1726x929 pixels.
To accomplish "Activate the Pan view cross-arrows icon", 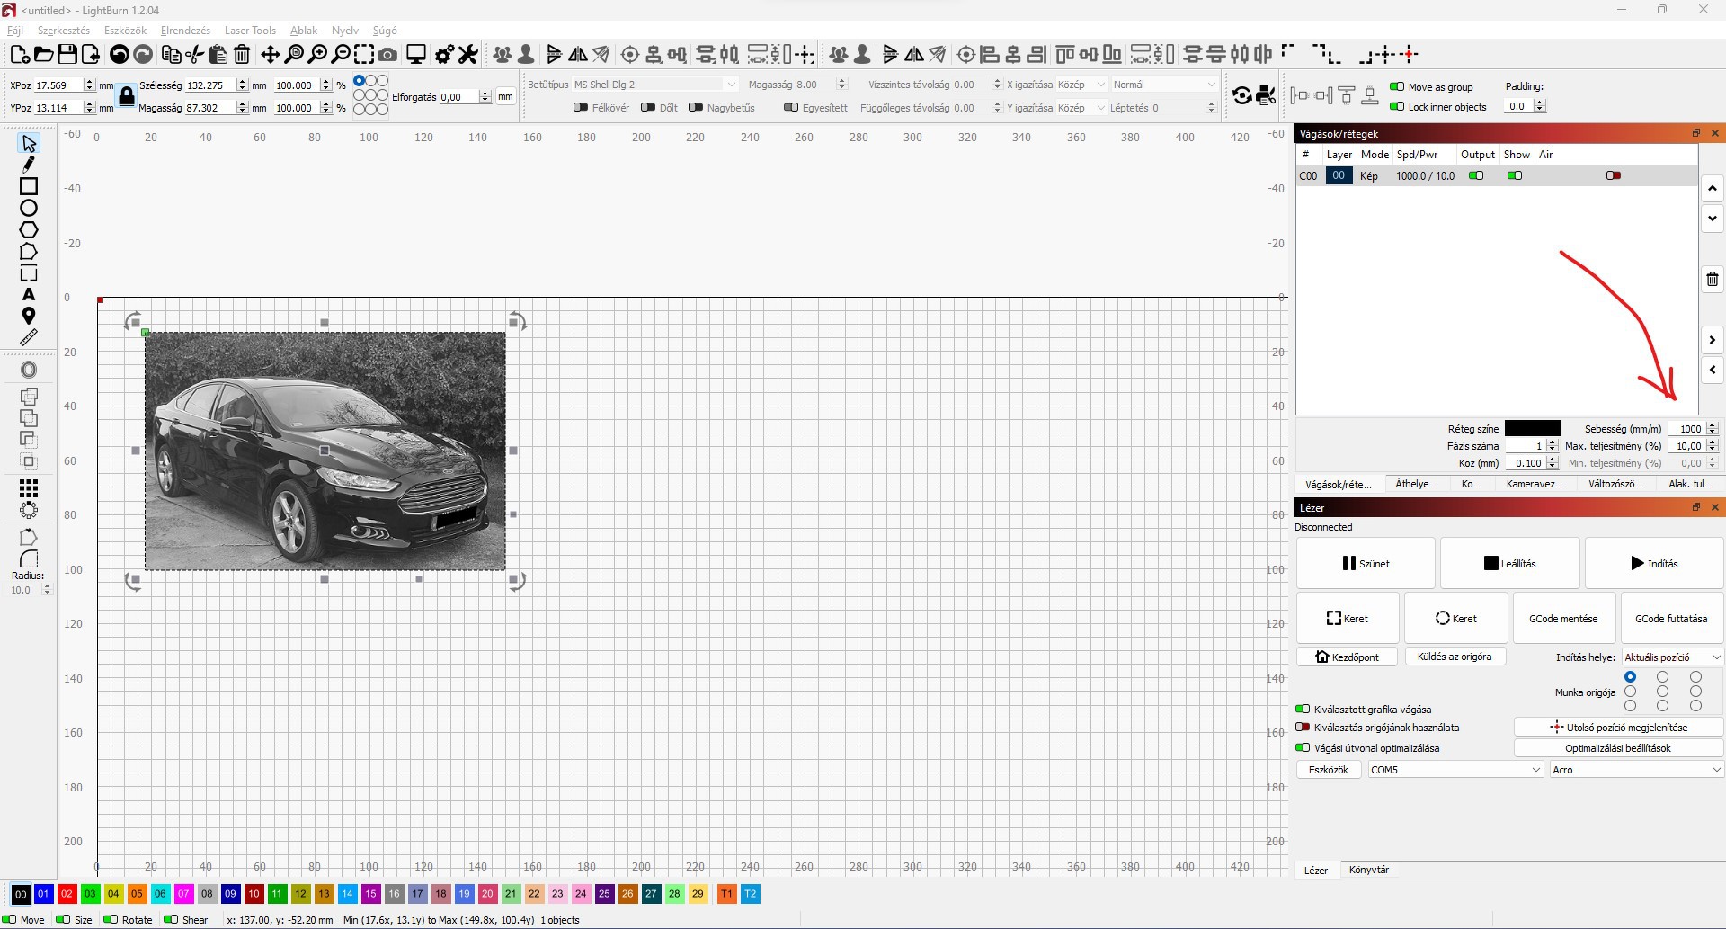I will (270, 55).
